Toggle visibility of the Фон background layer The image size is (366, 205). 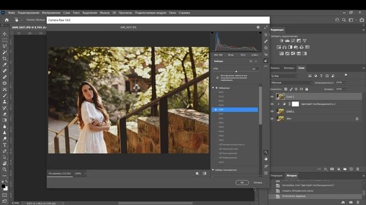point(272,118)
